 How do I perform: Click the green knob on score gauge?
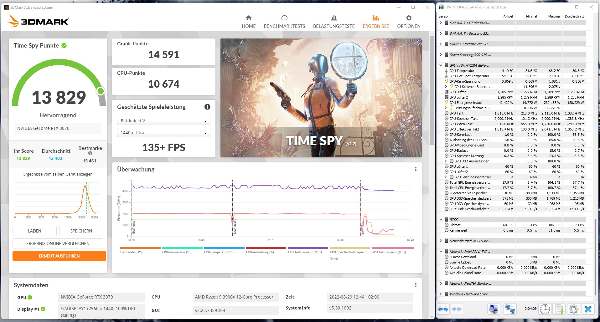pyautogui.click(x=101, y=91)
